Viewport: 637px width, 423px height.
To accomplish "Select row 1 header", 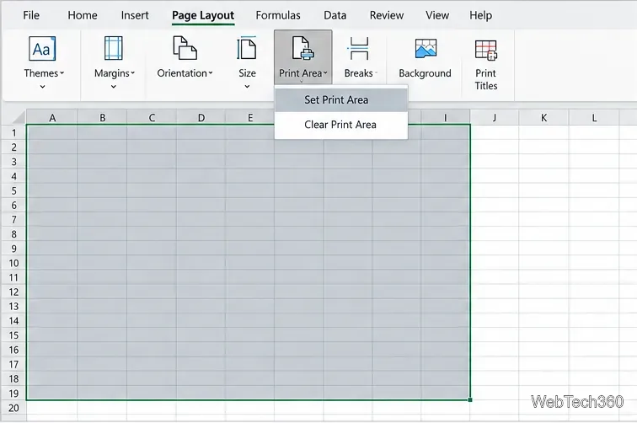I will coord(13,133).
